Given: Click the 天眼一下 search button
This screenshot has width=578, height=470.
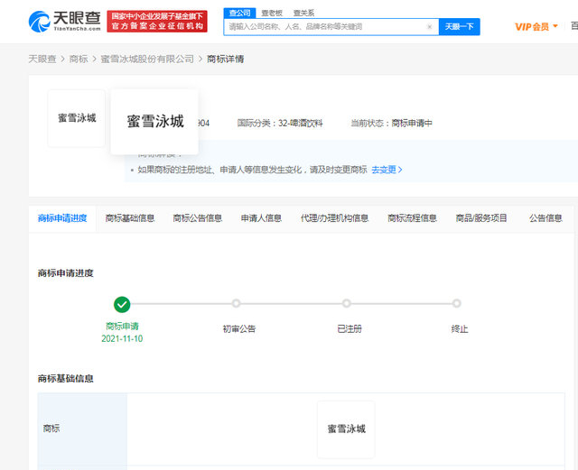Looking at the screenshot, I should 460,26.
